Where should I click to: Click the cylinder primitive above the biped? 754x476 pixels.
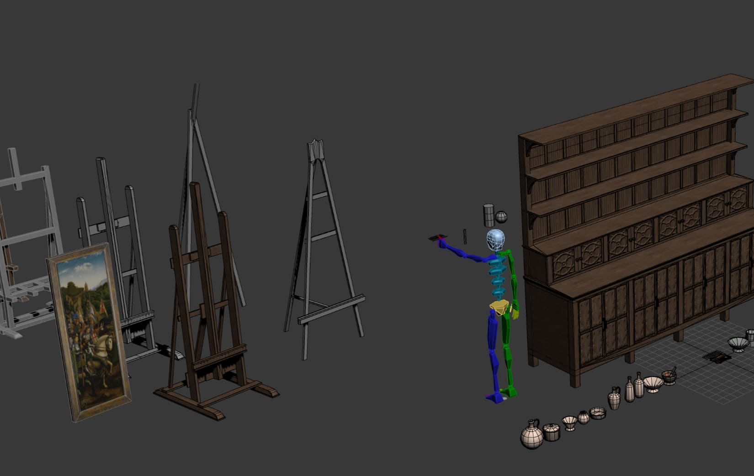tap(489, 215)
